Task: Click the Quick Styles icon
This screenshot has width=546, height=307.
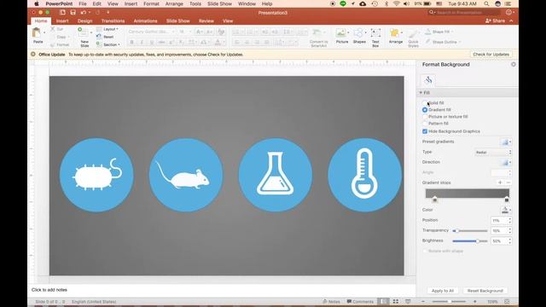Action: tap(413, 34)
